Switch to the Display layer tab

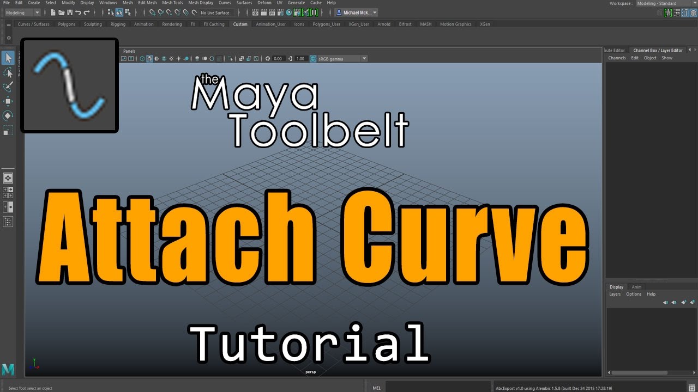(x=616, y=287)
